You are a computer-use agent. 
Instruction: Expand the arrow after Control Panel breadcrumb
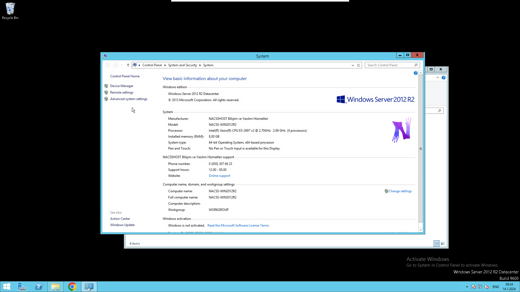tap(165, 65)
